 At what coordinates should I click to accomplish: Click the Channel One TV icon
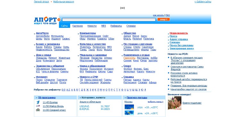pos(38,102)
